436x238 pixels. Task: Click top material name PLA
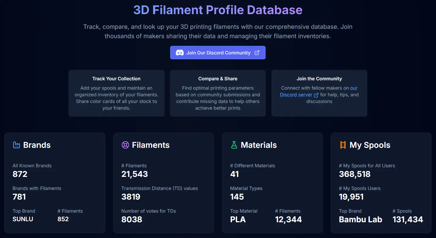[238, 219]
